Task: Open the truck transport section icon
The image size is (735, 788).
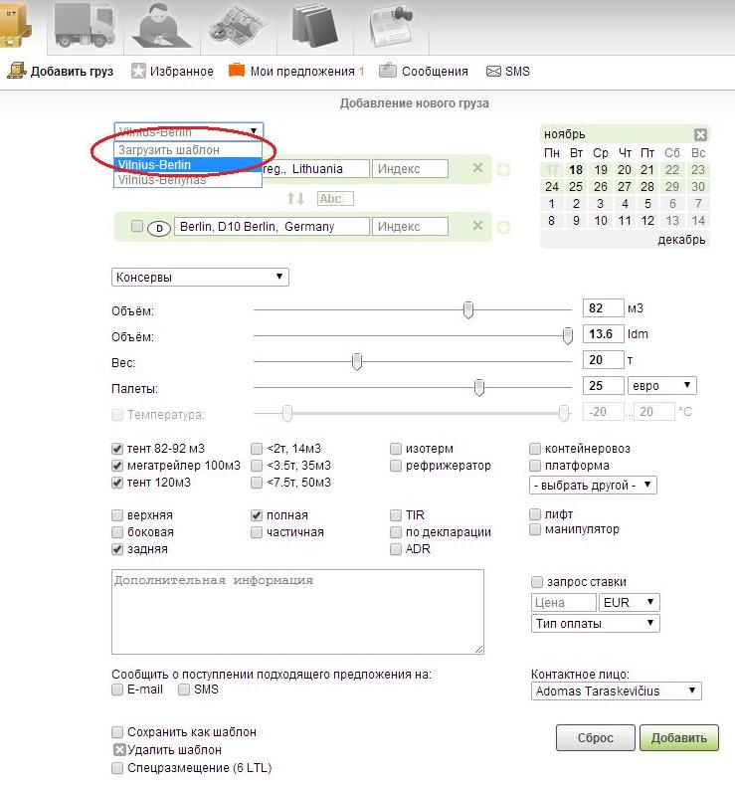Action: click(x=85, y=26)
